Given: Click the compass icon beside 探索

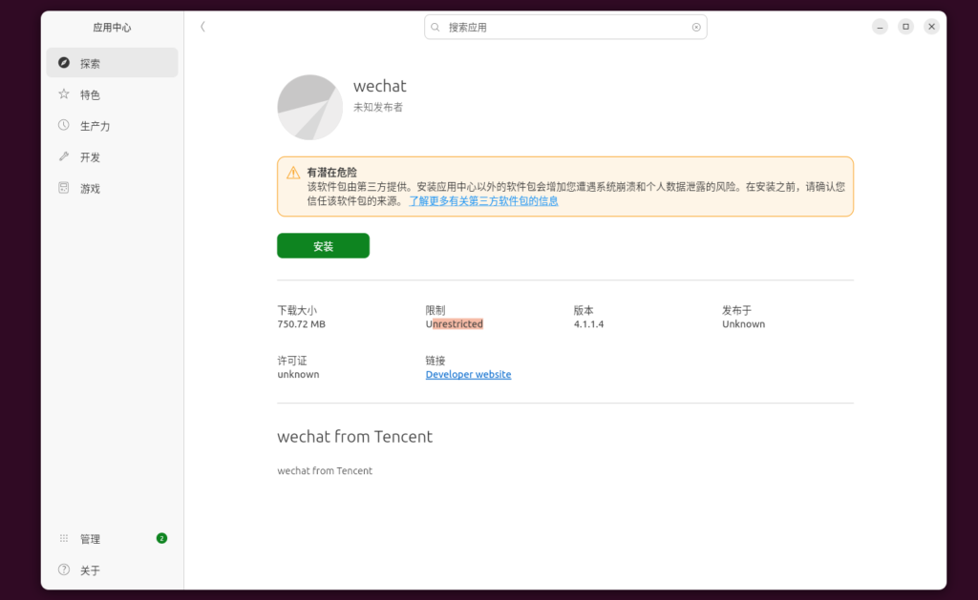Looking at the screenshot, I should click(x=64, y=63).
